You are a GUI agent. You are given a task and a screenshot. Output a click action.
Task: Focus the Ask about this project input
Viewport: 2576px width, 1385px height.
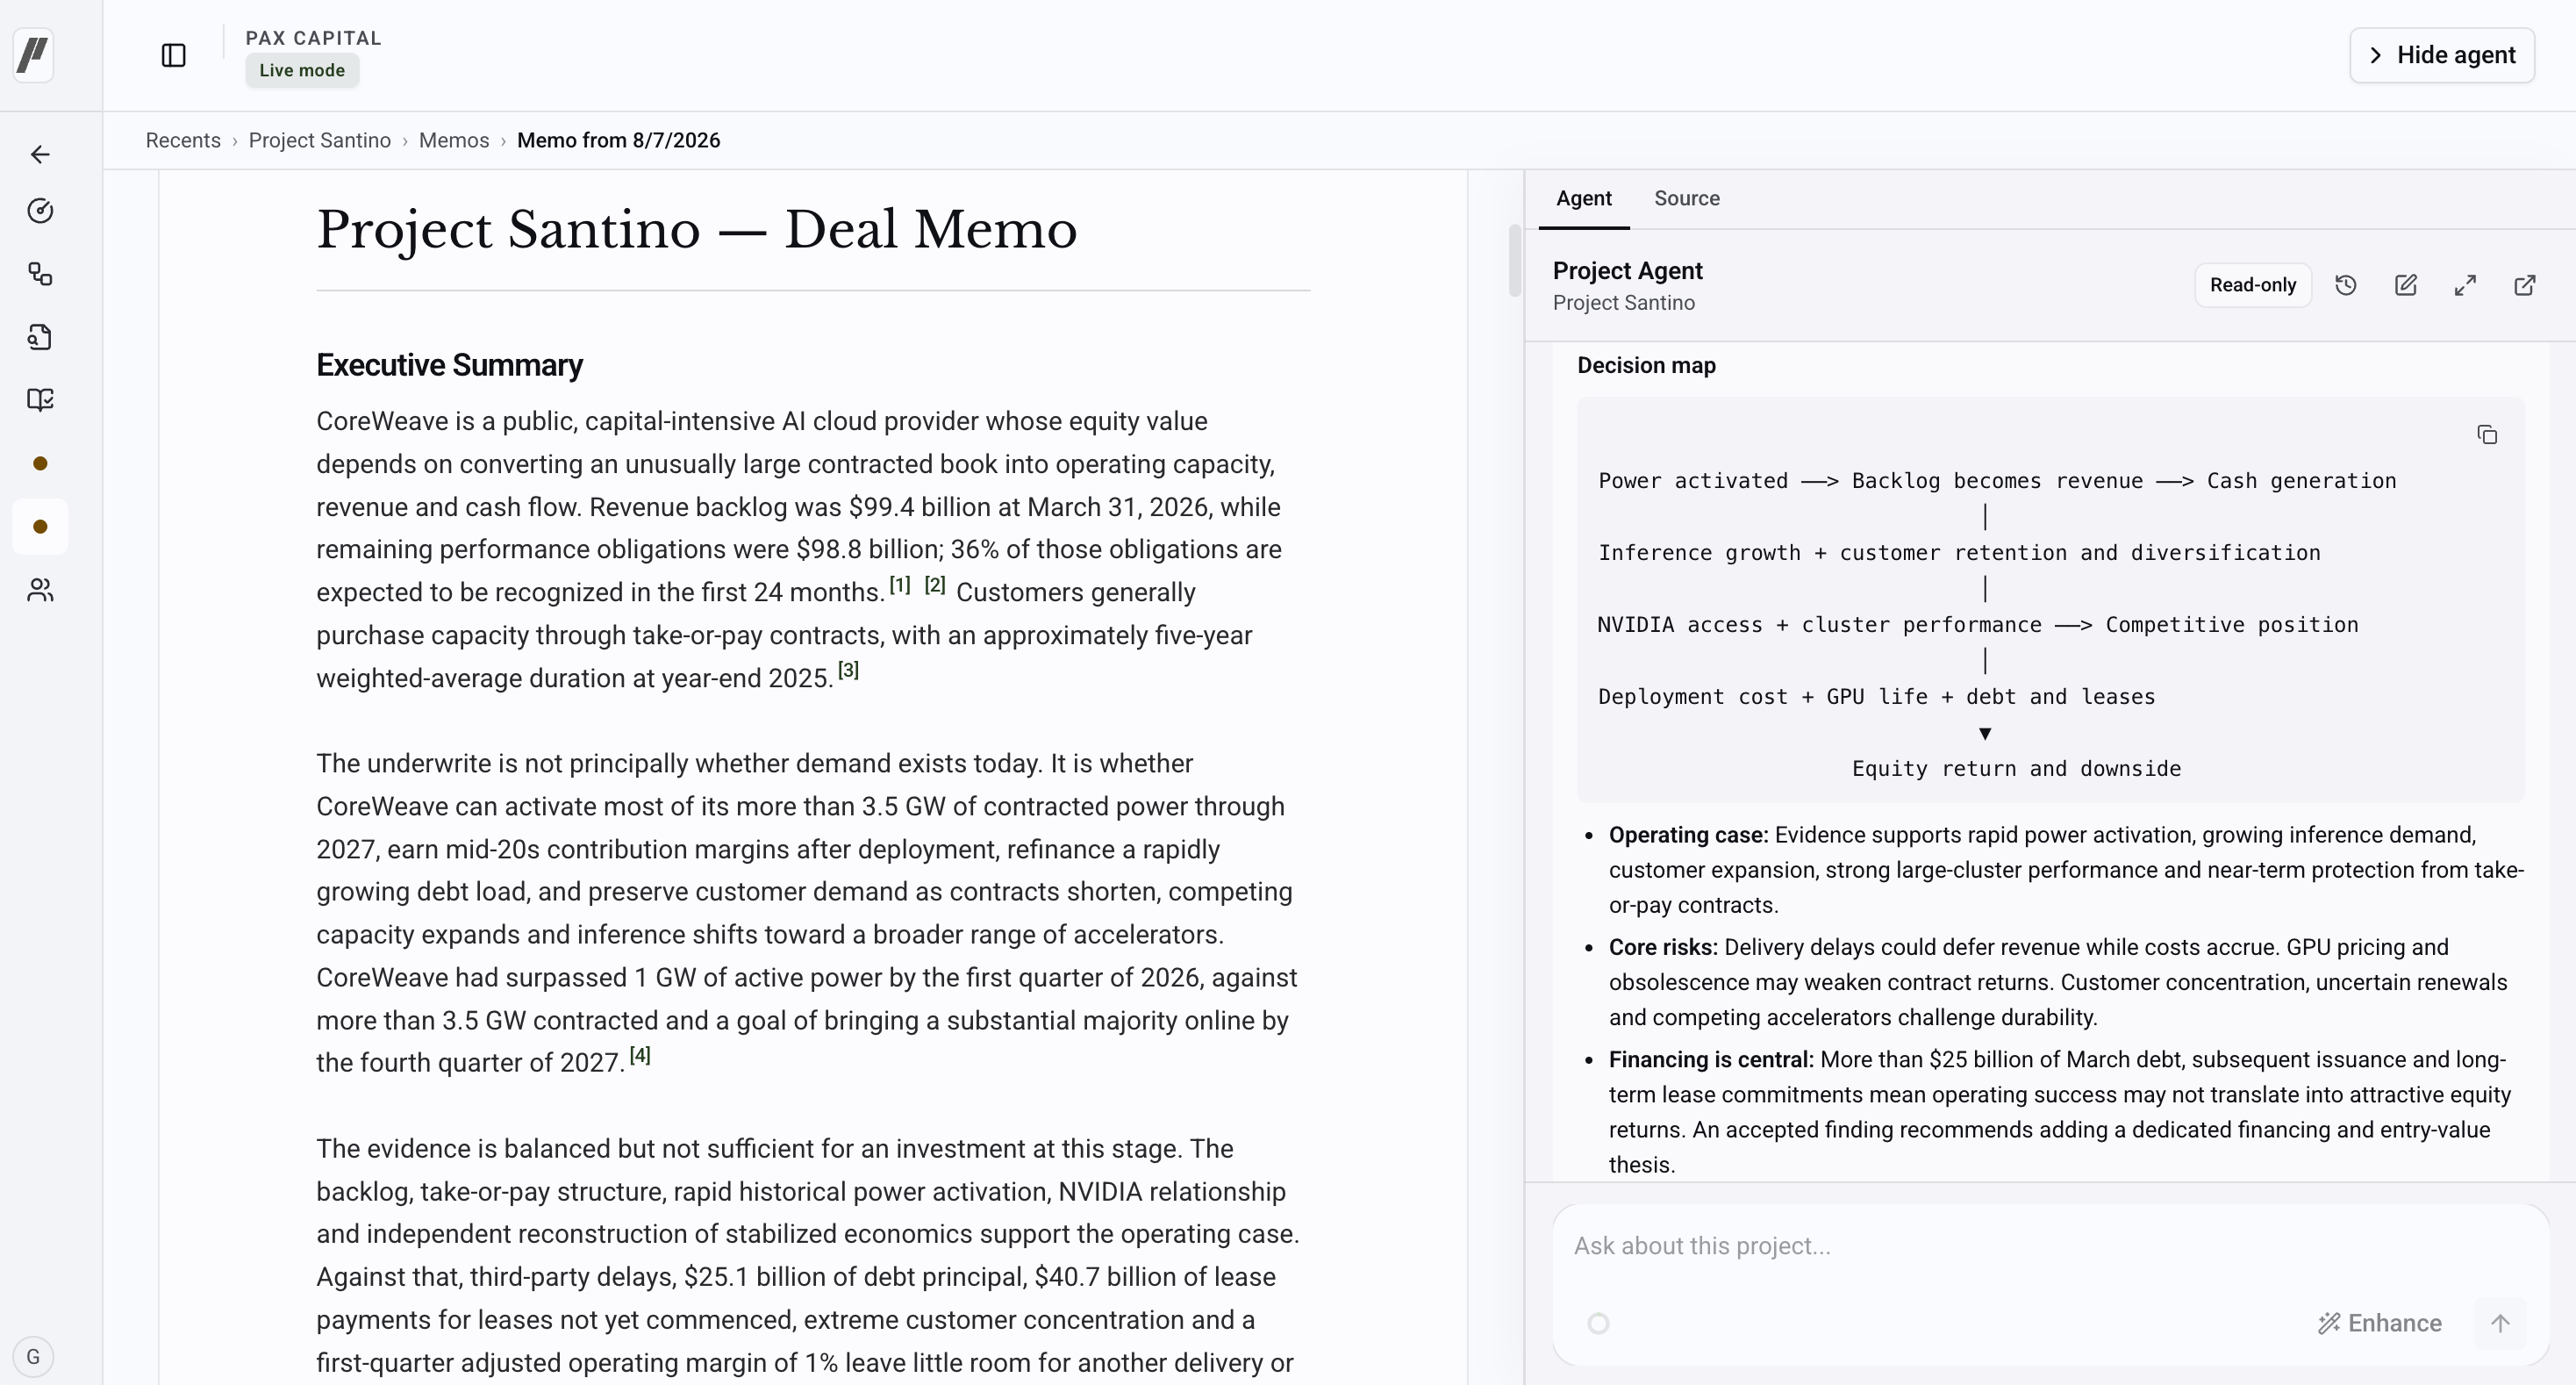pyautogui.click(x=2050, y=1246)
